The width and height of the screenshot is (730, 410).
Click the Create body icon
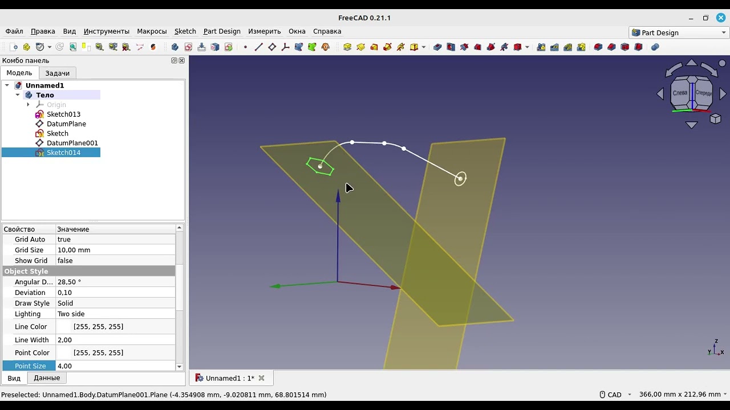(175, 47)
